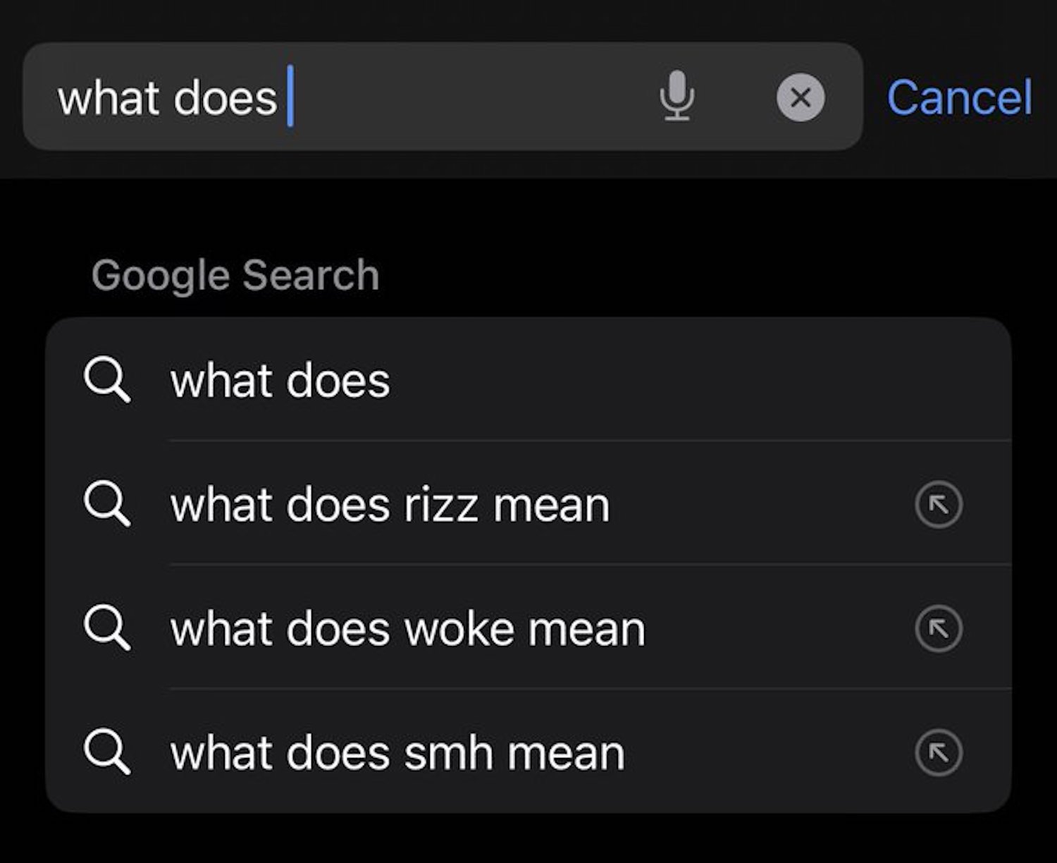The image size is (1057, 863).
Task: Click magnifier icon next to "woke mean" suggestion
Action: [x=106, y=628]
